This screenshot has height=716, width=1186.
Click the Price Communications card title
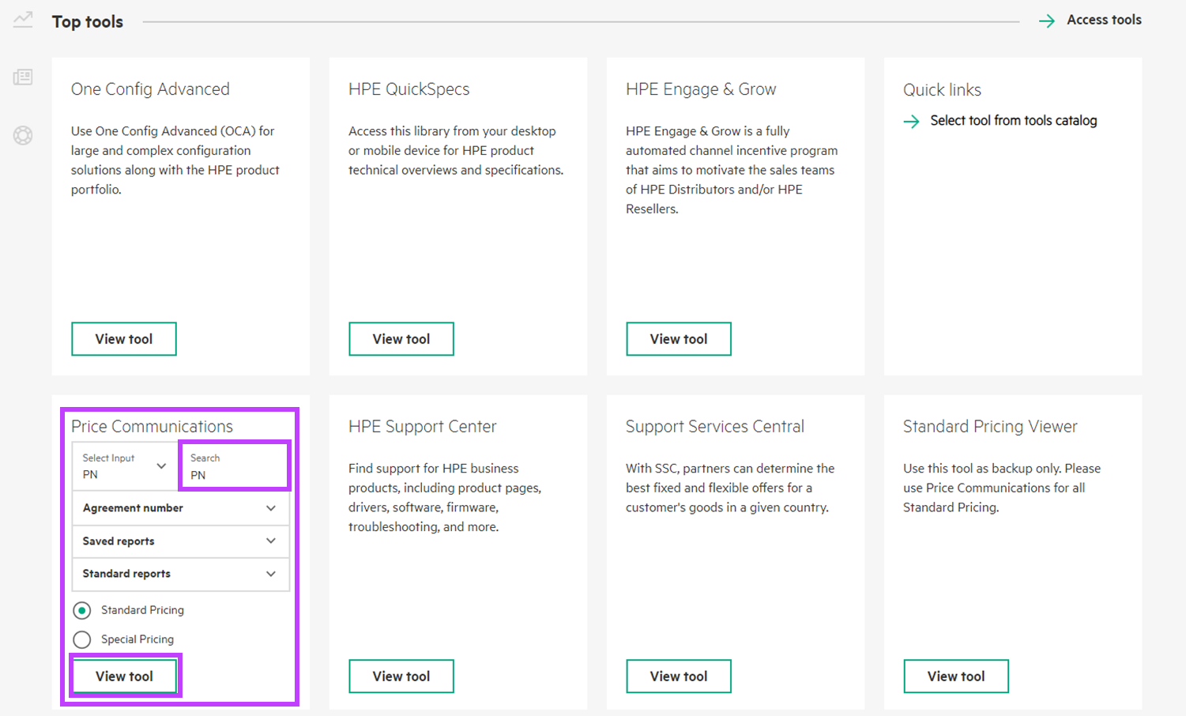pos(152,427)
